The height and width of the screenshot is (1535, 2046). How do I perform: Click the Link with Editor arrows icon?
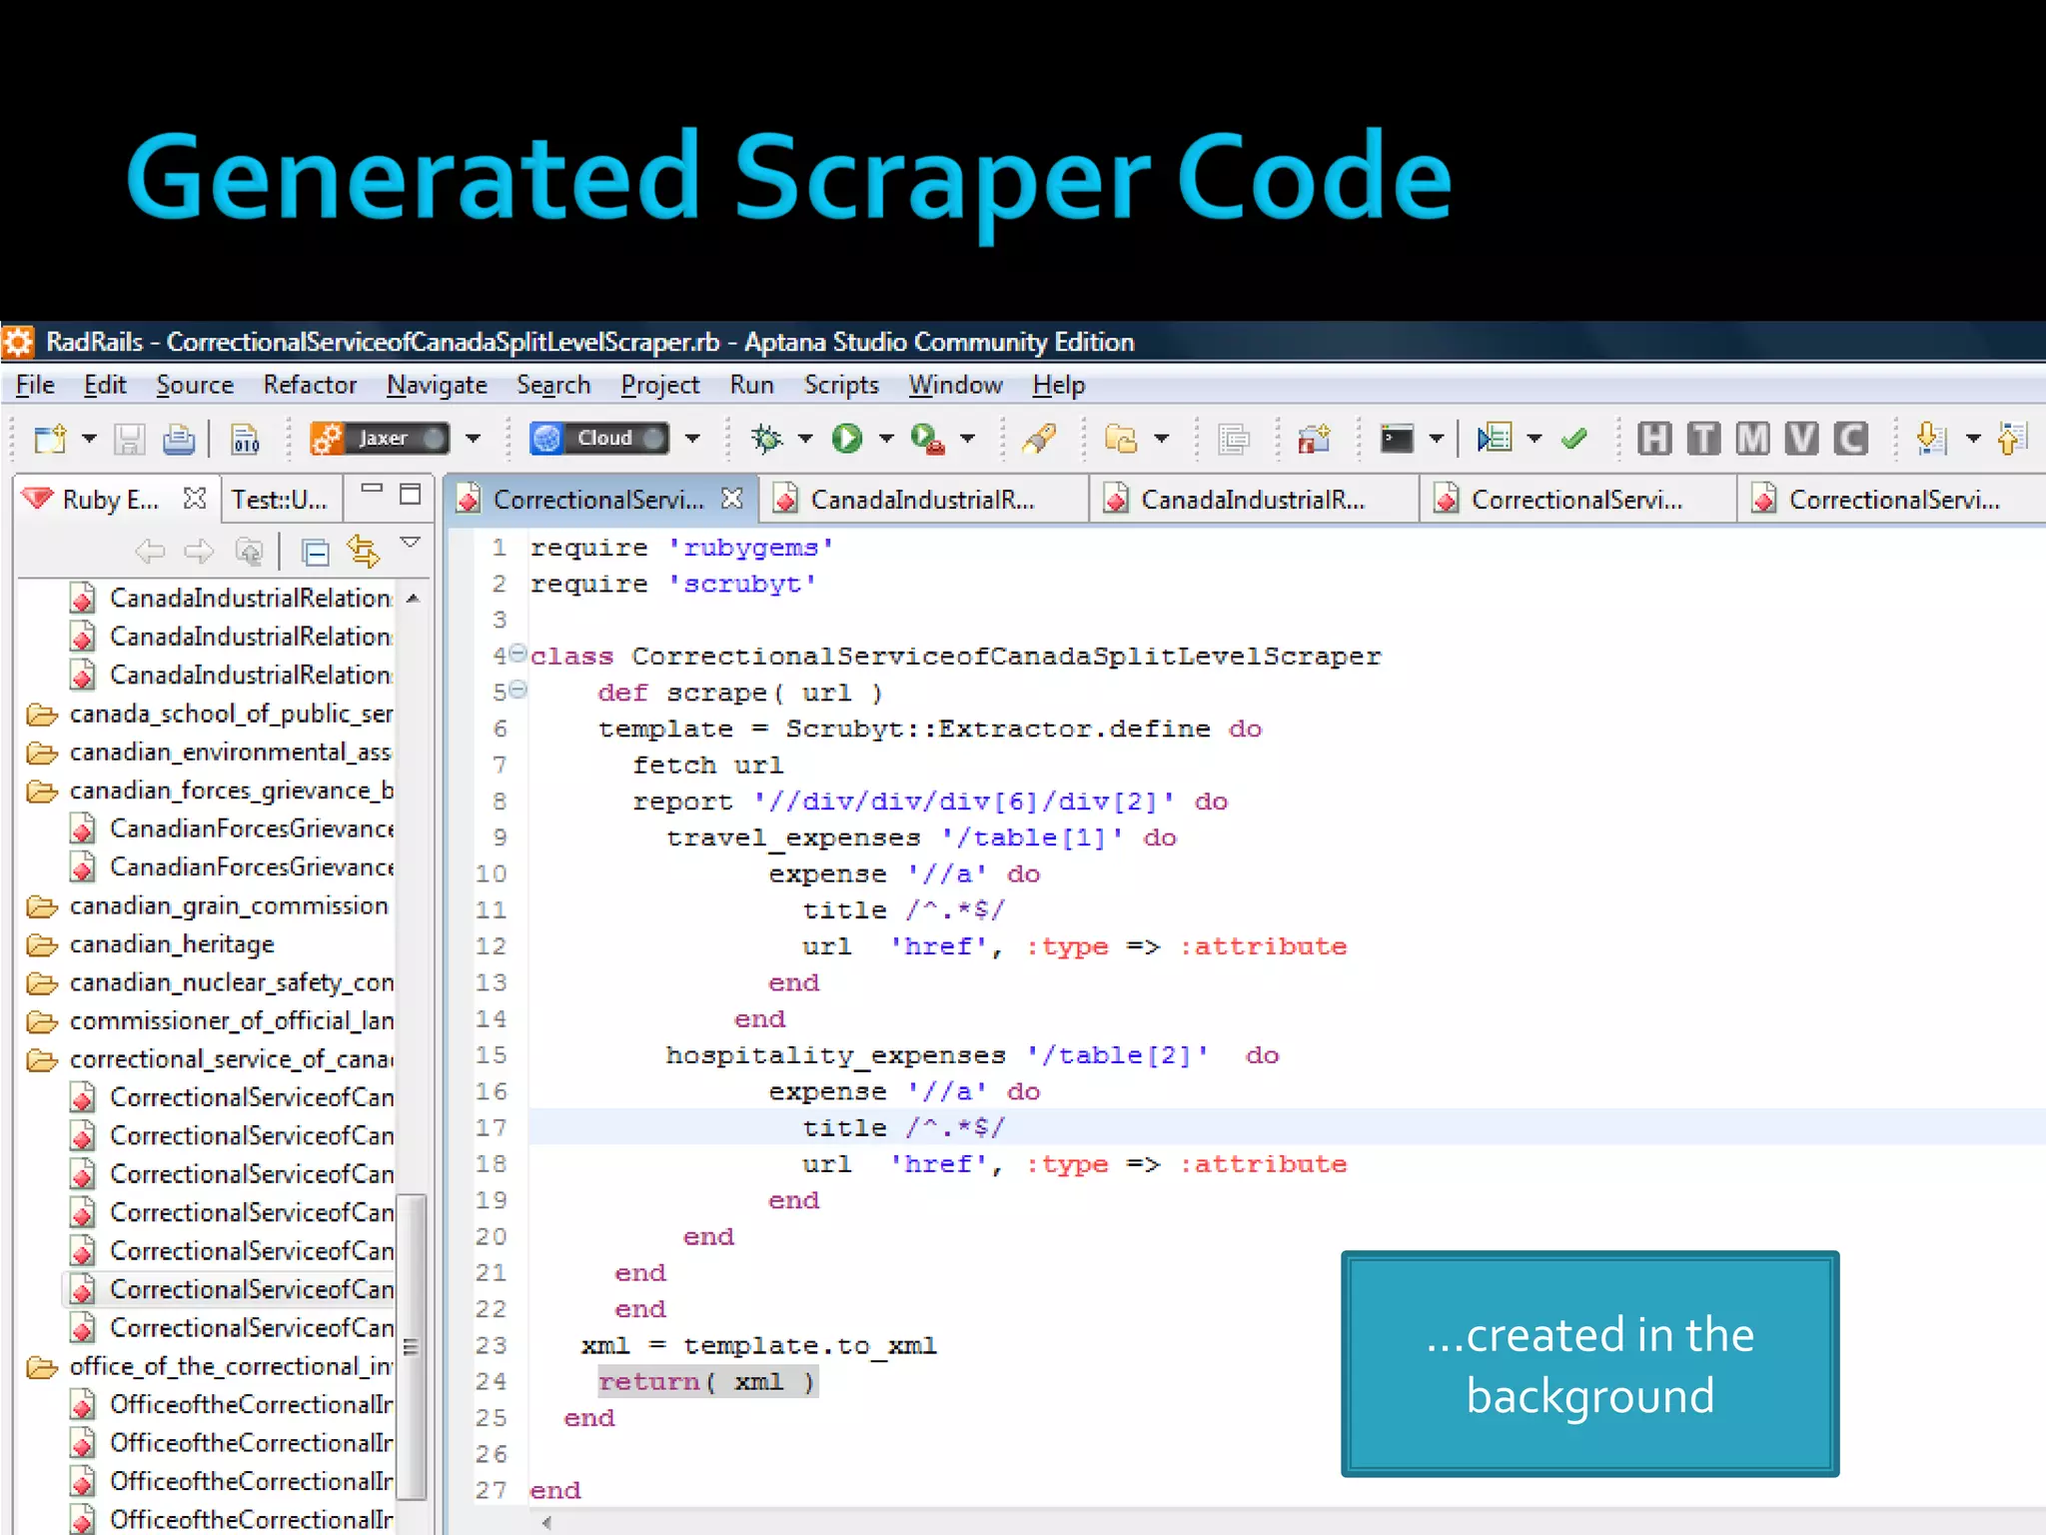[363, 551]
